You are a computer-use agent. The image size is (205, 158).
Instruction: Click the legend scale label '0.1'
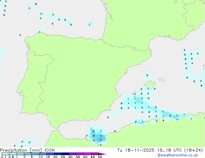click(x=4, y=157)
